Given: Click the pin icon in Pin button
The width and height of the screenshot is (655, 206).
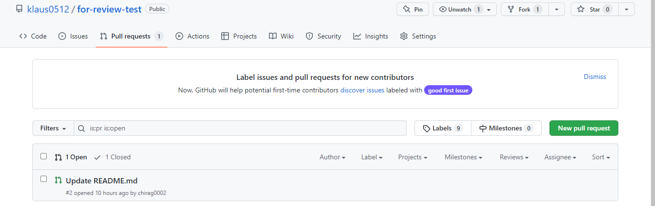Looking at the screenshot, I should (x=406, y=10).
